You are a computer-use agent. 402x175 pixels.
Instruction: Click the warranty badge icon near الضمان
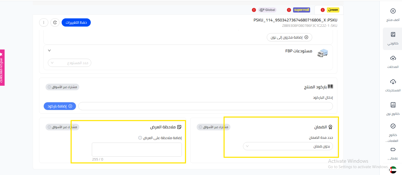coord(330,127)
